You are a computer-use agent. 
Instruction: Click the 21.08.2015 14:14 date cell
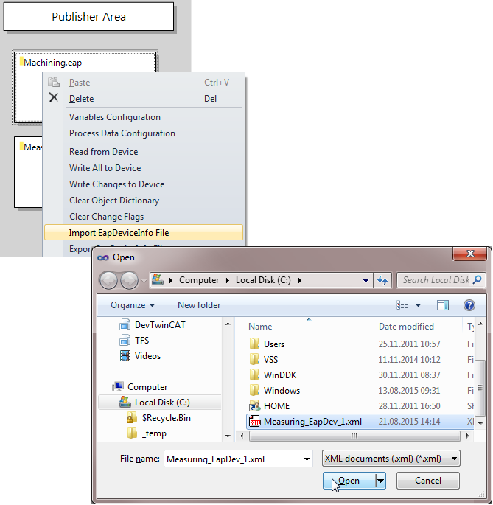(409, 421)
